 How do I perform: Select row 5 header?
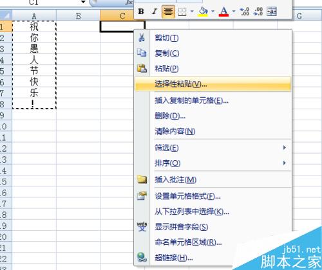click(x=6, y=71)
